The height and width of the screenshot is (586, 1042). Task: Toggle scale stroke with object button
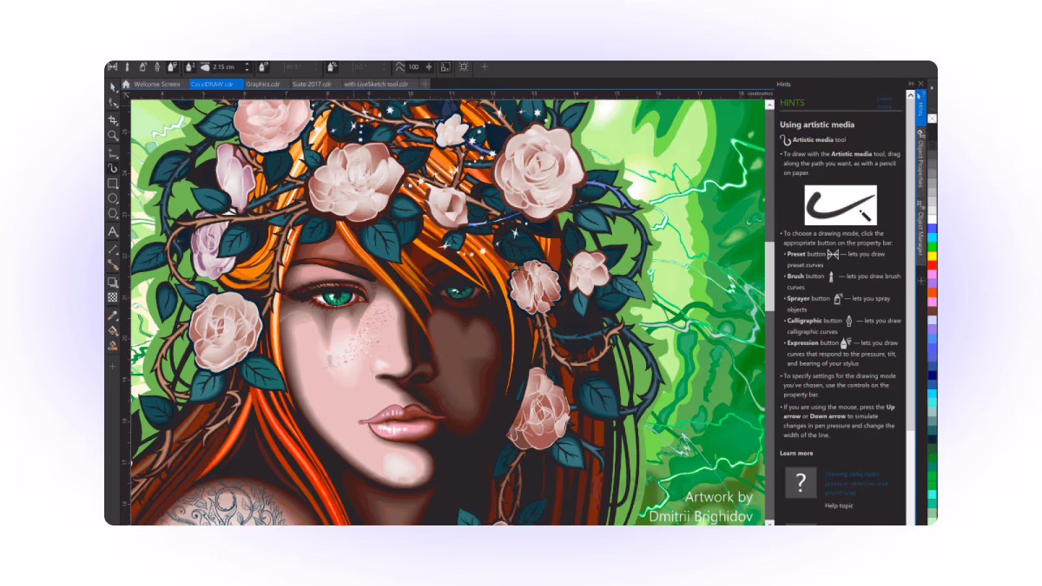click(x=445, y=67)
